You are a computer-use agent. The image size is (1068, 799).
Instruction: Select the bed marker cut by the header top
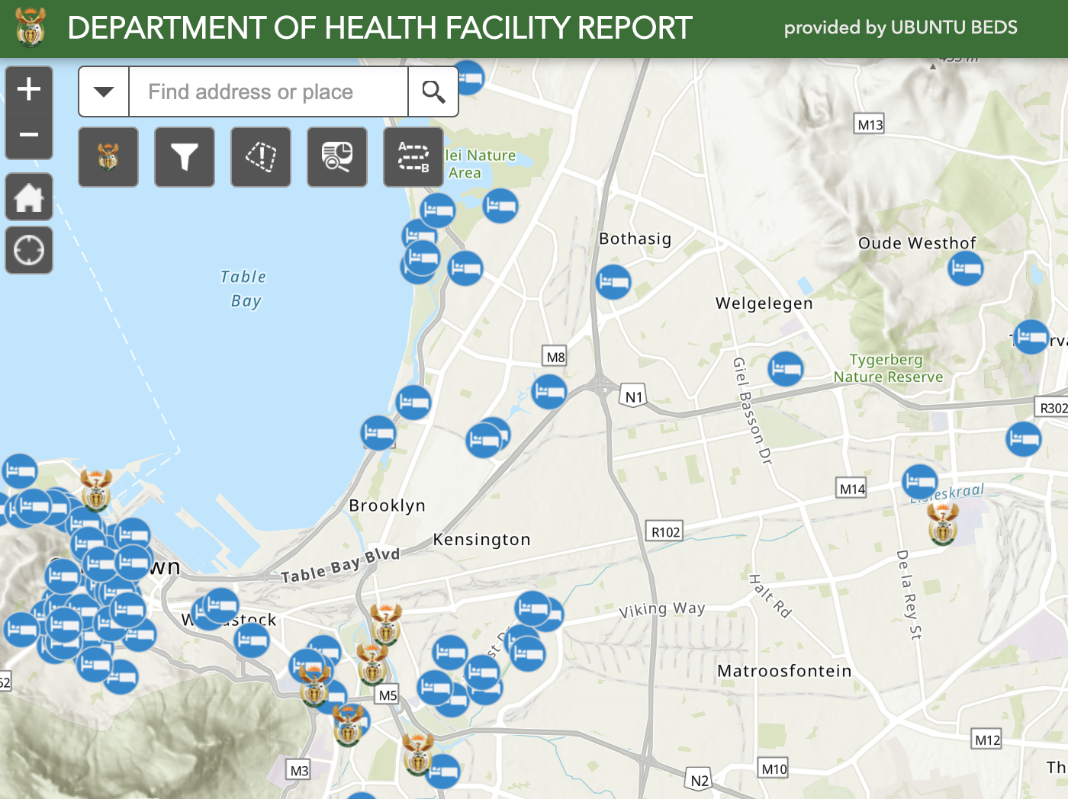click(x=468, y=76)
